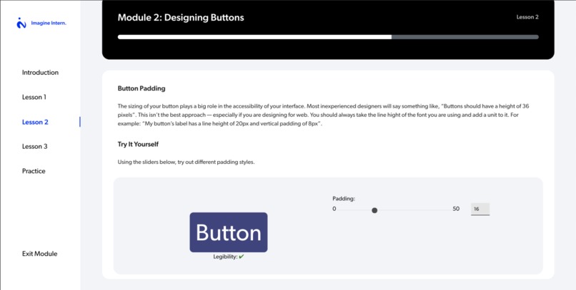Image resolution: width=576 pixels, height=290 pixels.
Task: Click the 'Using the sliders below' instruction text
Action: 186,162
